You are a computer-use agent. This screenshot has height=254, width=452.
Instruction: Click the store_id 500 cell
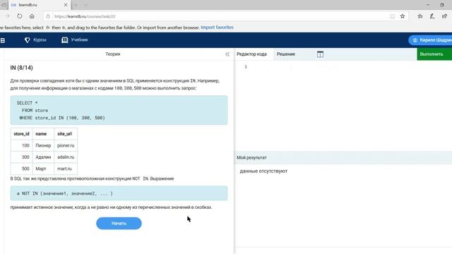(22, 169)
